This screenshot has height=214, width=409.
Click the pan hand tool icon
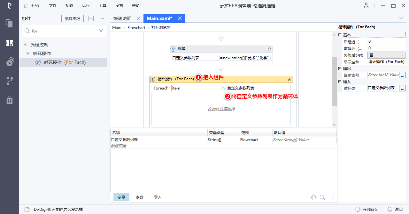click(x=313, y=197)
